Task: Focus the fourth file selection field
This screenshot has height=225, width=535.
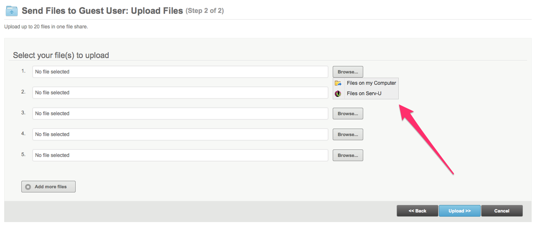Action: pos(180,134)
